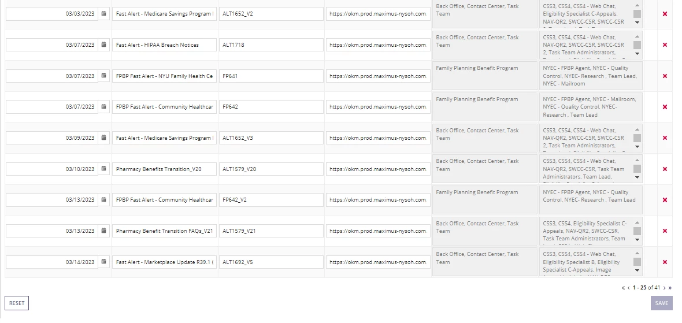Delete the ALT1718 HIPAA Breach Notices row
Viewport: 682px width, 323px height.
[x=665, y=44]
